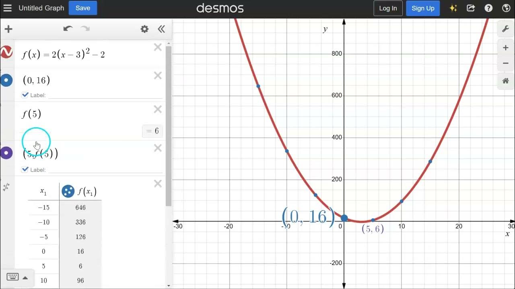Click the zoom out minus icon
Screen dimensions: 515x289
click(x=505, y=63)
